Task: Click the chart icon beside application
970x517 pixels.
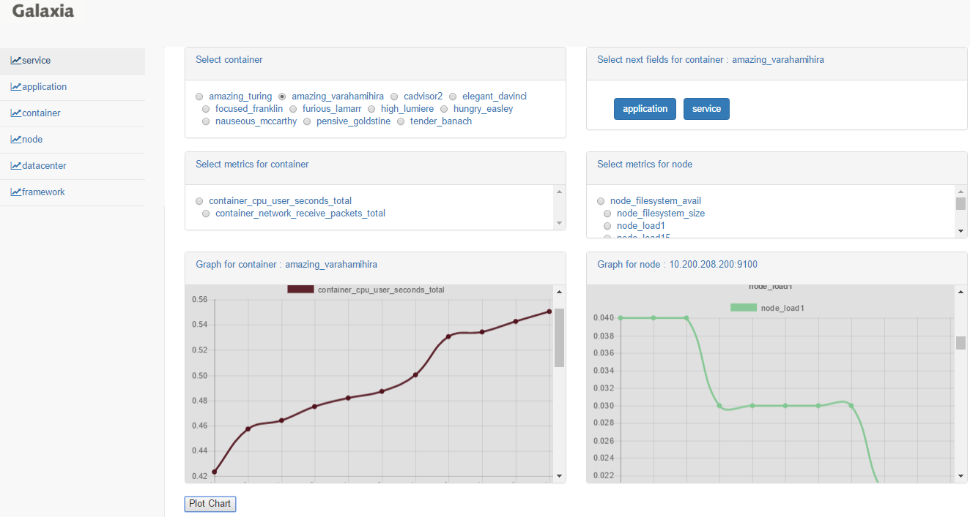Action: (15, 87)
